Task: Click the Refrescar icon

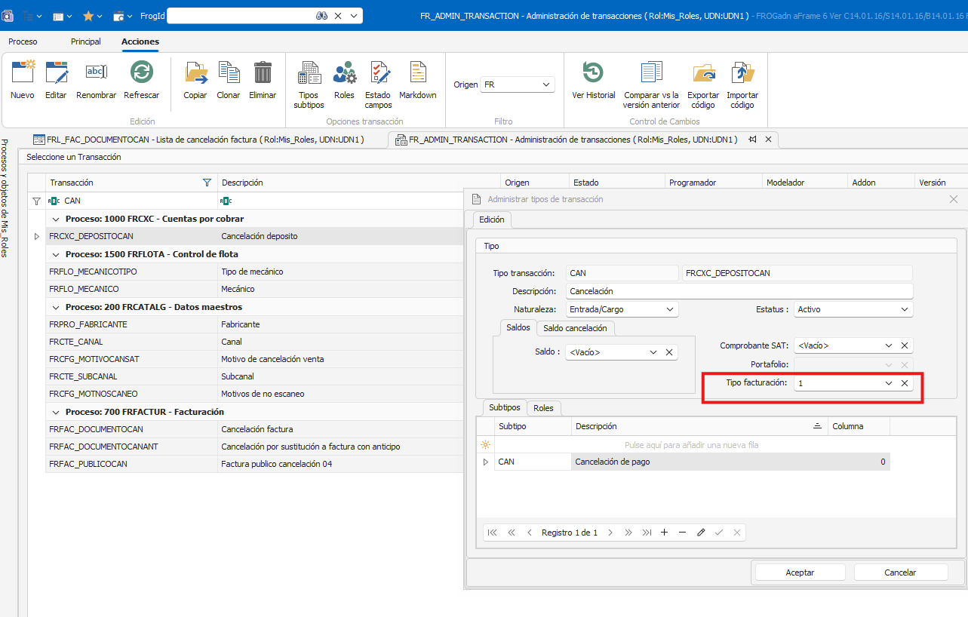Action: coord(141,73)
